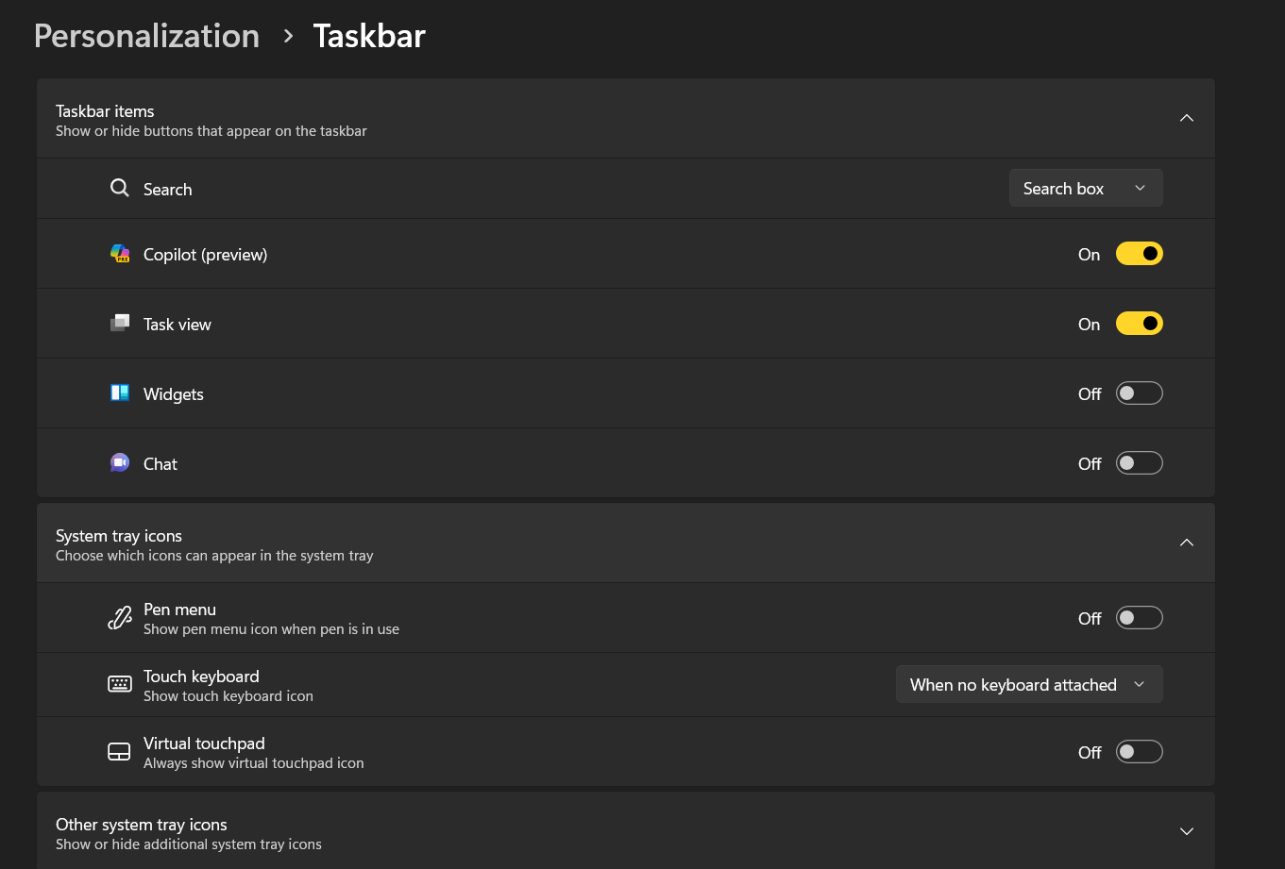Expand the Other system tray icons section
The image size is (1285, 869).
pyautogui.click(x=1187, y=831)
